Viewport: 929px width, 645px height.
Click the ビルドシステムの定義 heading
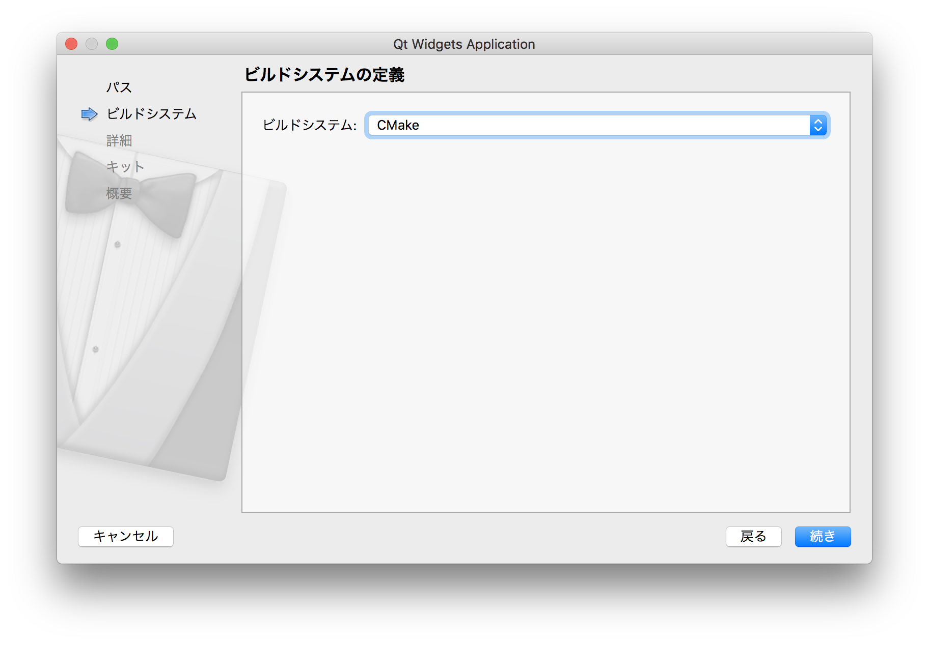(x=324, y=75)
